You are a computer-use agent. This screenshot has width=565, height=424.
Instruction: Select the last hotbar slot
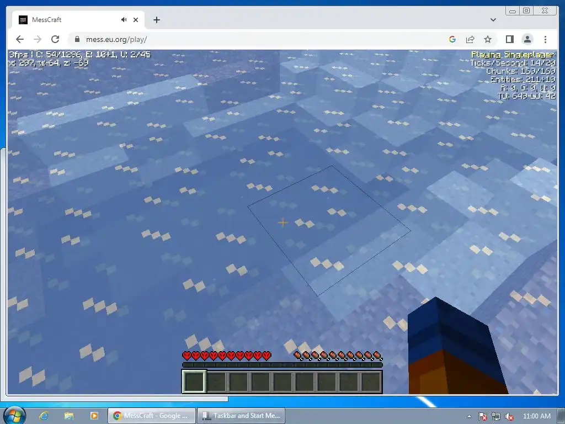[371, 381]
